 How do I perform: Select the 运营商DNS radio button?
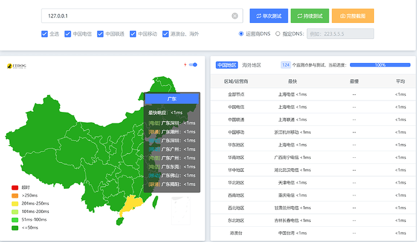(x=241, y=34)
